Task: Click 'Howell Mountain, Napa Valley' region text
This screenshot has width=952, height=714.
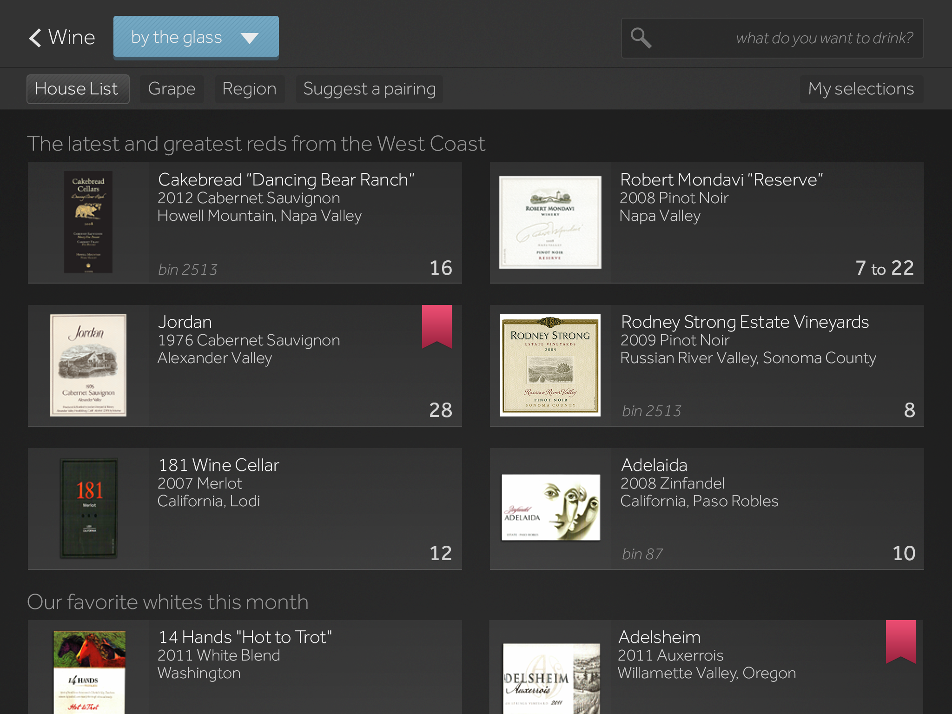Action: click(x=259, y=216)
